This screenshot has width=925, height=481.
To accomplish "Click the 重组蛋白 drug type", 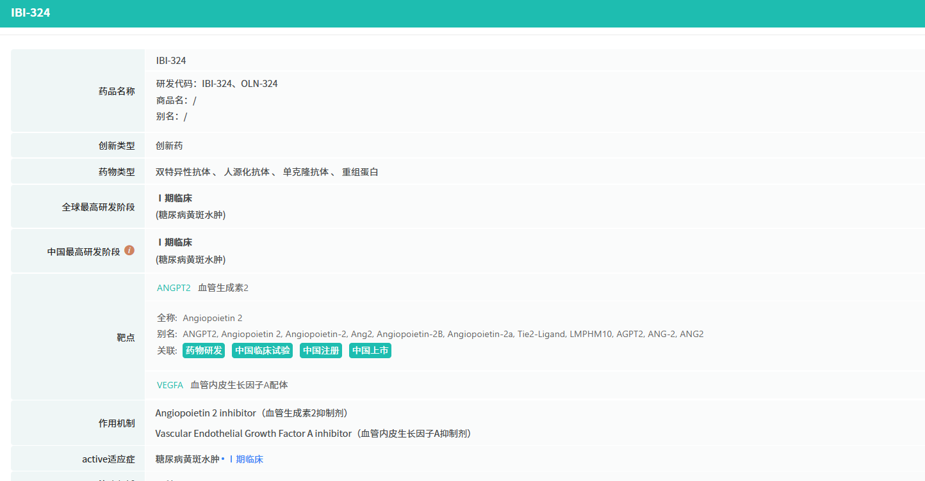I will coord(360,172).
